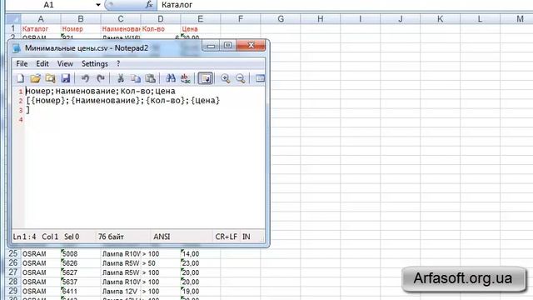Copy selection in Notepad2 toolbar
Viewport: 533px width, 300px height.
point(135,78)
